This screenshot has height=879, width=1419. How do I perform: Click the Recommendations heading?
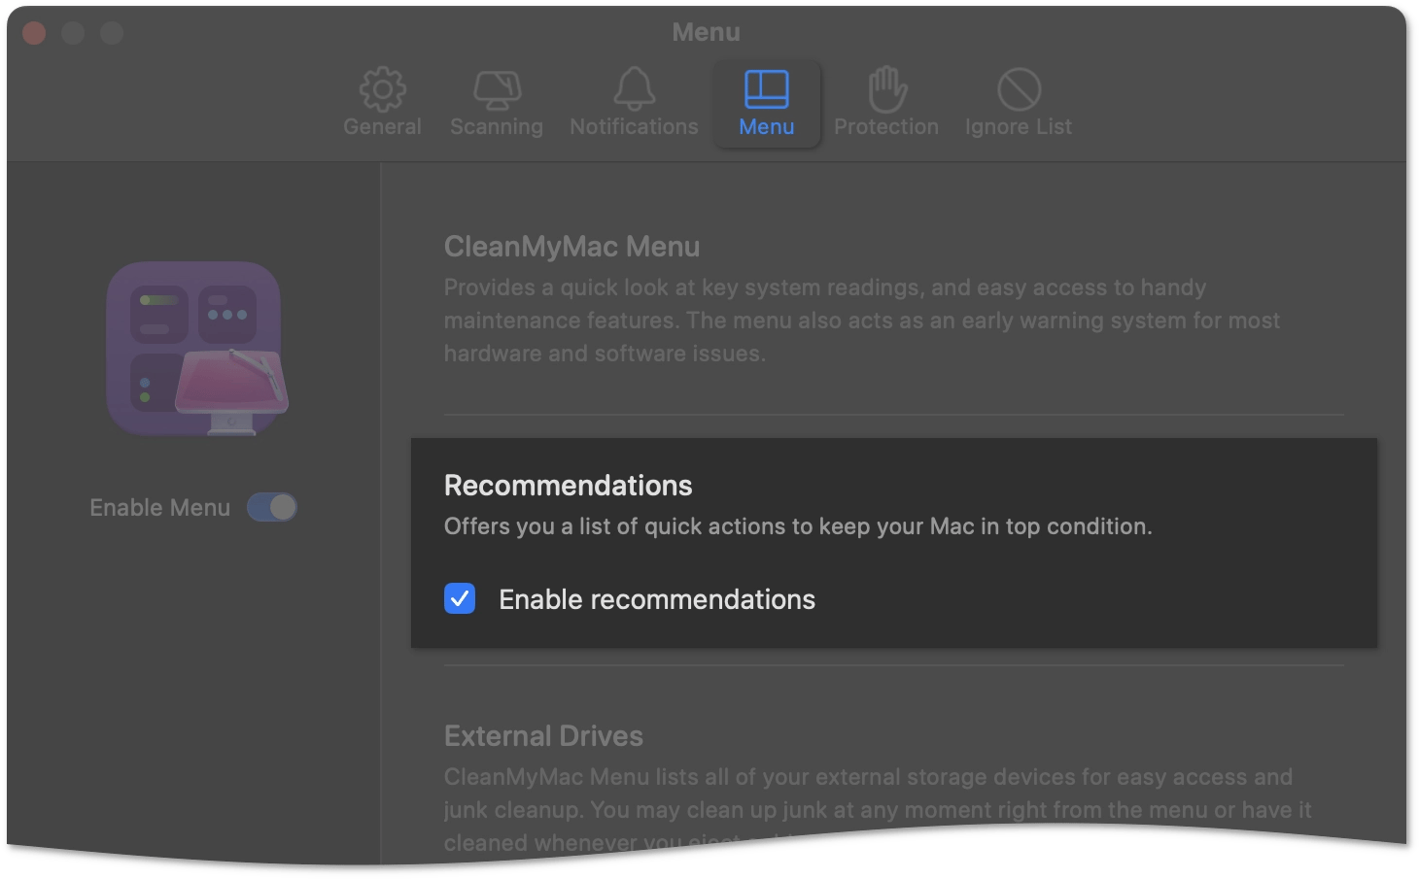click(568, 486)
